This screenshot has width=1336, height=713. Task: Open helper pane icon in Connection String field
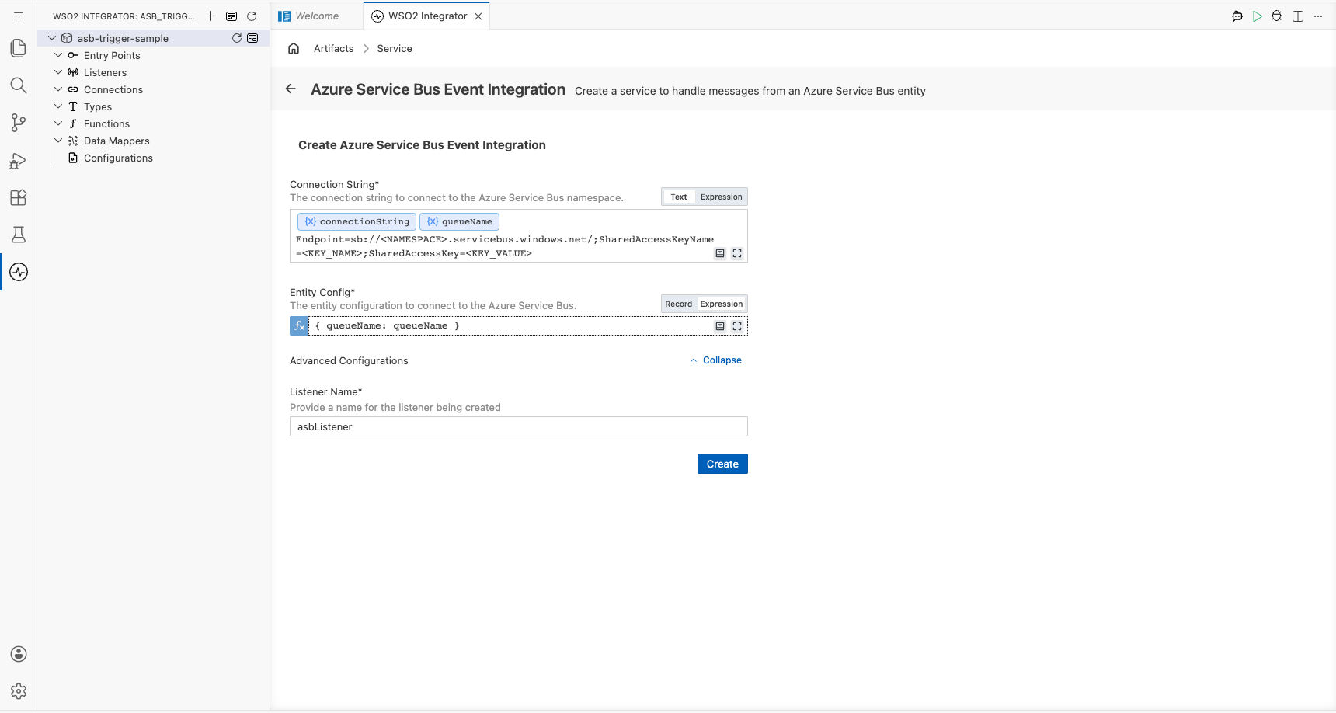click(x=720, y=253)
